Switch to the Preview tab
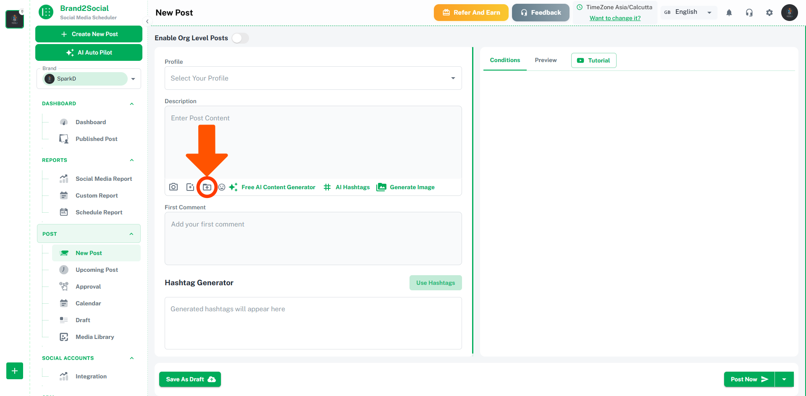Screen dimensions: 806x396 click(x=545, y=60)
